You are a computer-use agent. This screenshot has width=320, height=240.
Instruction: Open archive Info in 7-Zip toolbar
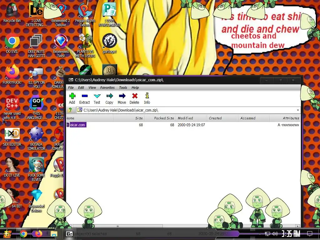[147, 98]
